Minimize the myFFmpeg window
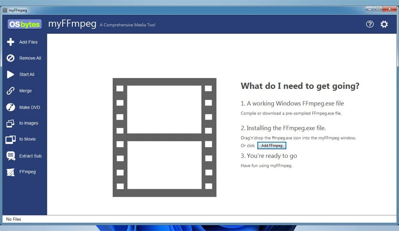This screenshot has height=231, width=399. [x=370, y=9]
